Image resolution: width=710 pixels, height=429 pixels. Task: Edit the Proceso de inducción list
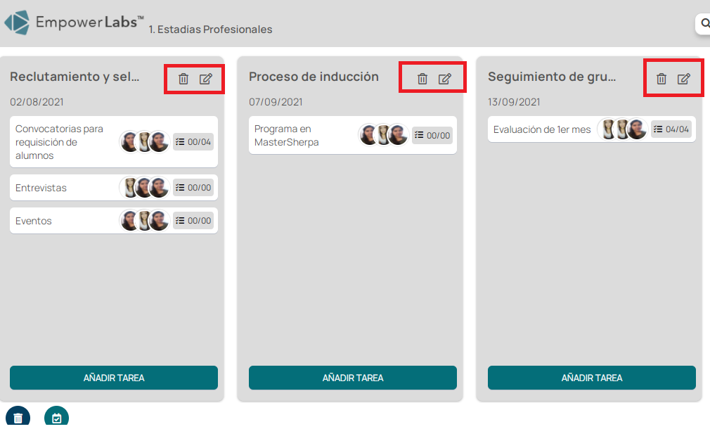pos(445,79)
